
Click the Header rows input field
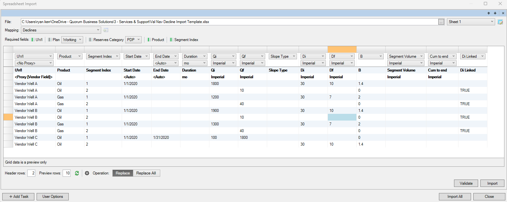point(31,173)
